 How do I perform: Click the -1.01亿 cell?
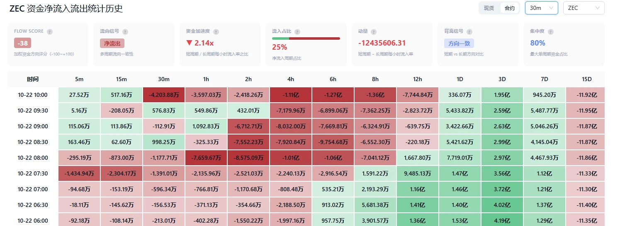(291, 158)
